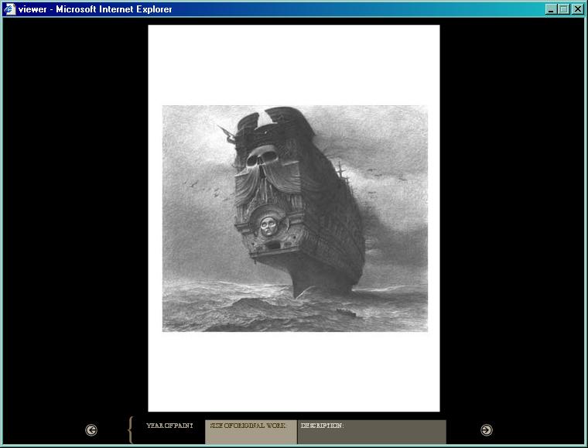
Task: Click the ghost ship drawing image
Action: click(x=295, y=218)
